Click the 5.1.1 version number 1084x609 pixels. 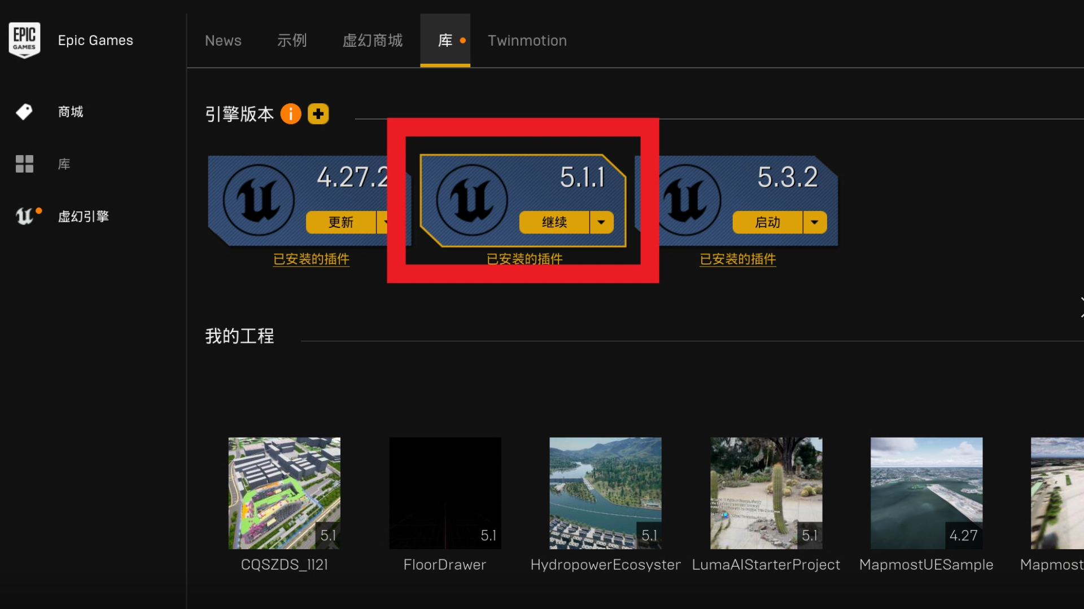[x=583, y=178]
